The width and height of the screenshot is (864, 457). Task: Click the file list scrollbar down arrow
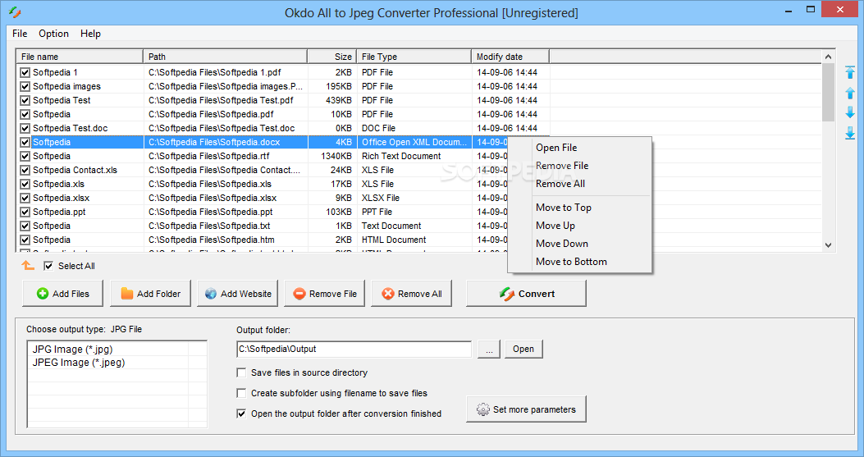point(828,245)
